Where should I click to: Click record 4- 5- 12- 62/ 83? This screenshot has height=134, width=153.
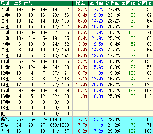click(x=44, y=96)
